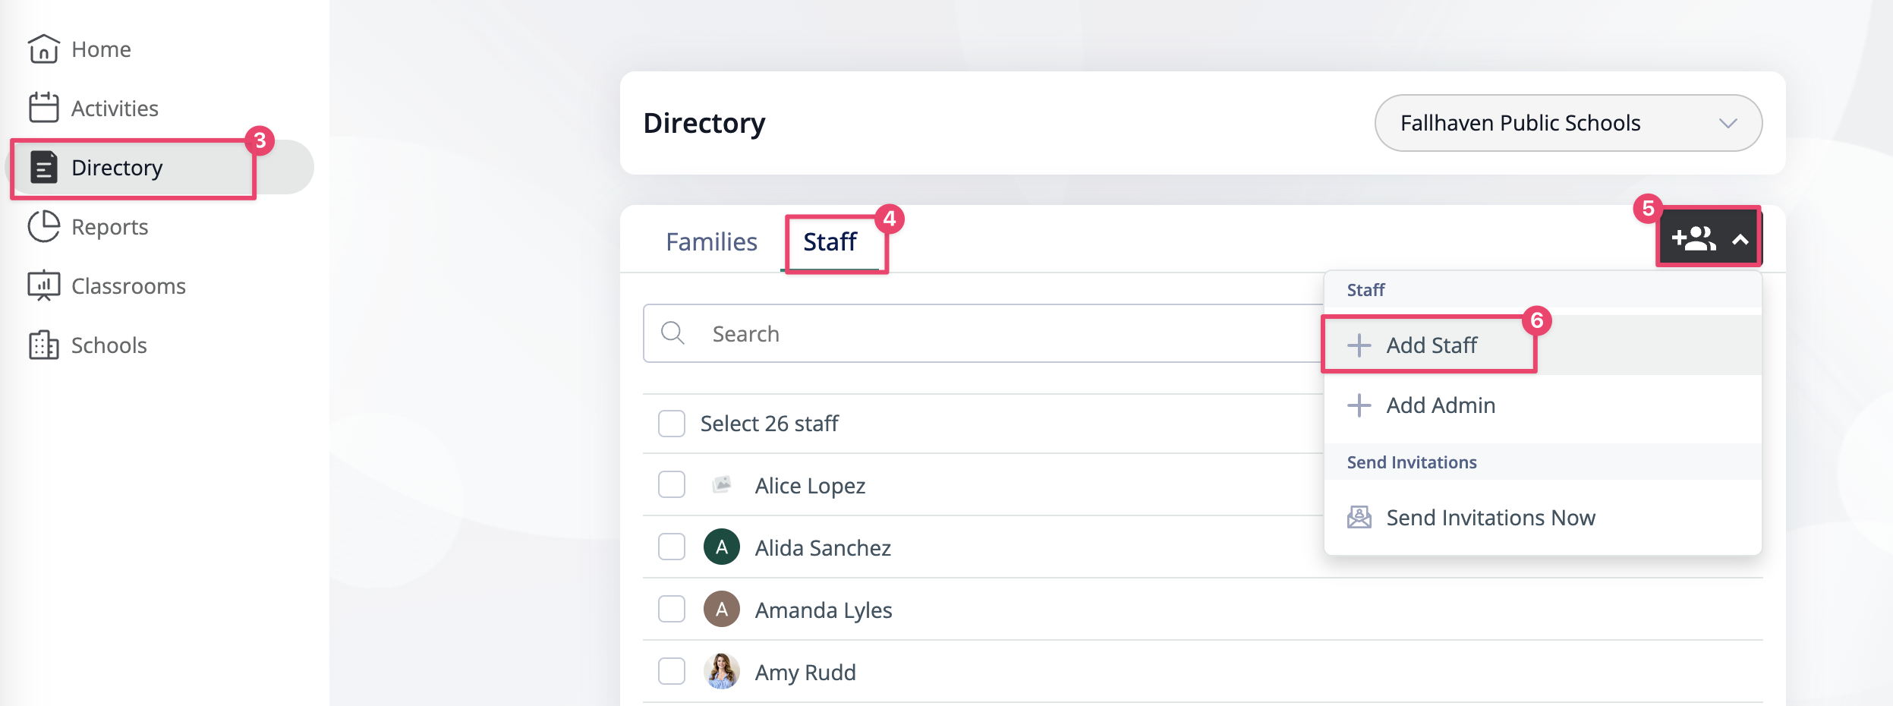This screenshot has width=1893, height=706.
Task: Switch to the Families tab
Action: [711, 241]
